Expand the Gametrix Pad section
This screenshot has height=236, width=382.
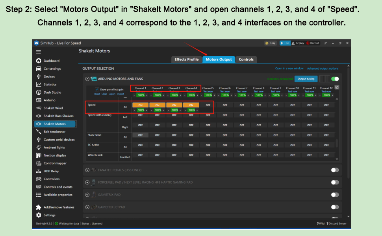87,195
